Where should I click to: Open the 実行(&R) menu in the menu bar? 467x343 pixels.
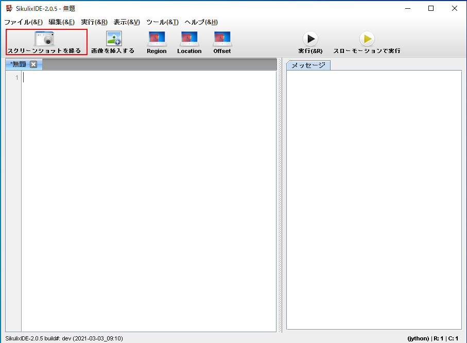click(94, 22)
